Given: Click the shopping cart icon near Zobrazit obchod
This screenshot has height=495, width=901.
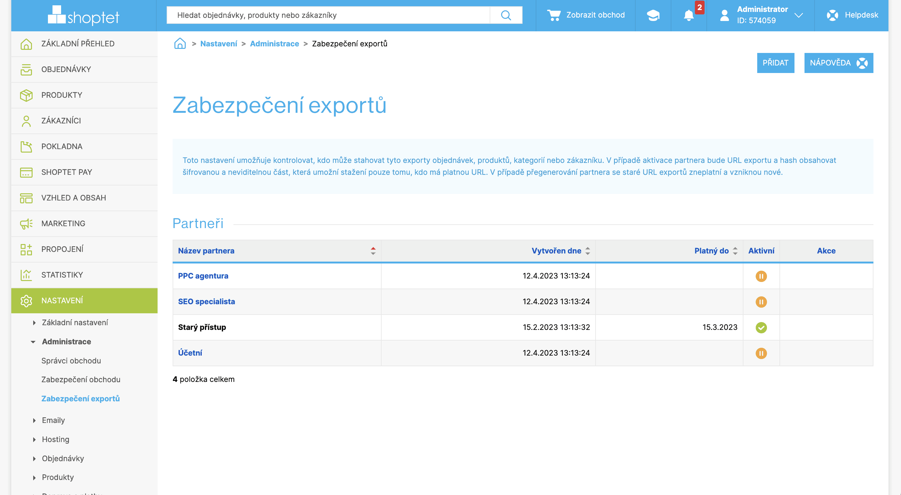Looking at the screenshot, I should coord(554,15).
